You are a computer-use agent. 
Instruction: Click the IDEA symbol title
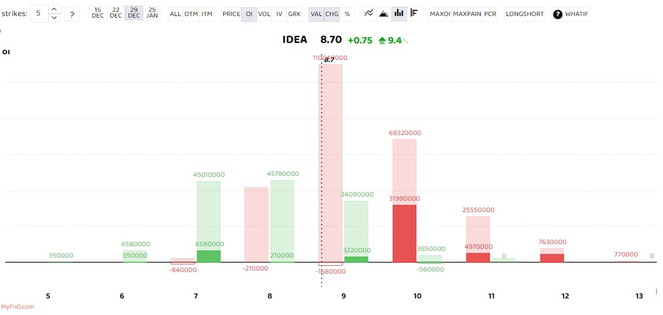tap(295, 40)
